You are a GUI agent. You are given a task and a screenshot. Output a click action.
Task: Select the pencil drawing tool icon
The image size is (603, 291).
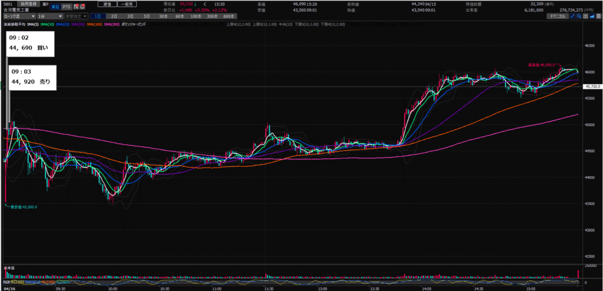coord(572,16)
